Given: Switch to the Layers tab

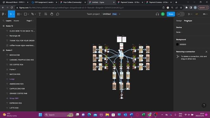Looking at the screenshot, I should (x=9, y=21).
